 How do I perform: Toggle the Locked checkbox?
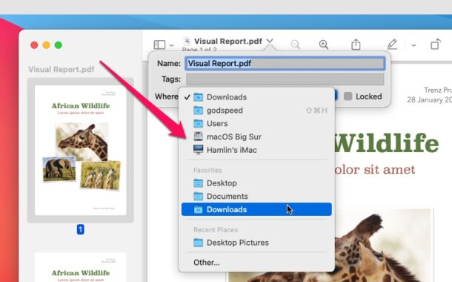(348, 96)
